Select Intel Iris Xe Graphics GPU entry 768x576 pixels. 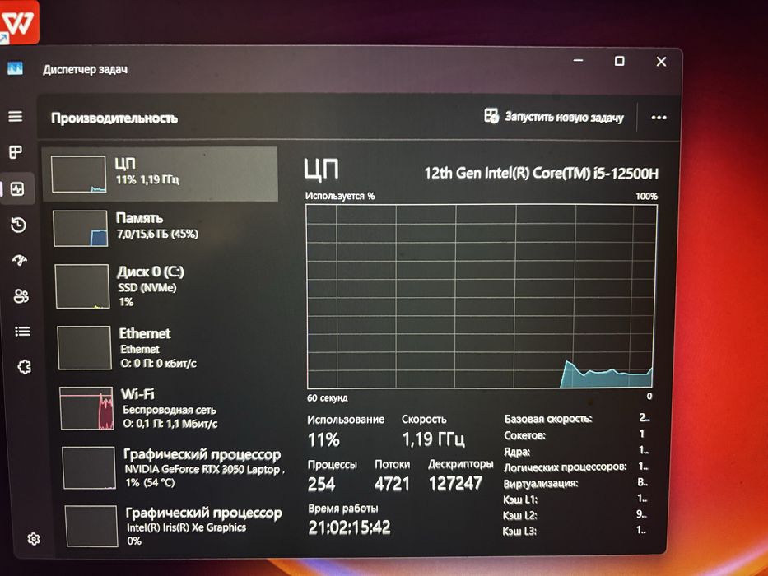[175, 526]
